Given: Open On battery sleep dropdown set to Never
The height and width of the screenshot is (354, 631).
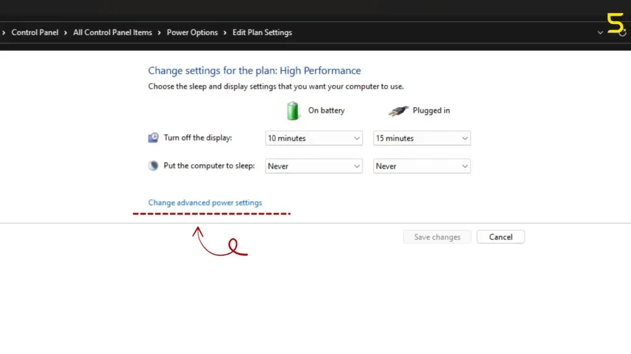Looking at the screenshot, I should point(314,166).
